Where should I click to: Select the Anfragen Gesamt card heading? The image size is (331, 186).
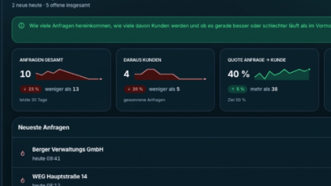pyautogui.click(x=41, y=60)
